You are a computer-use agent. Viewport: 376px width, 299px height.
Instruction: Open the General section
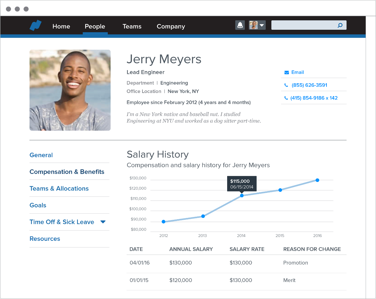pyautogui.click(x=41, y=155)
